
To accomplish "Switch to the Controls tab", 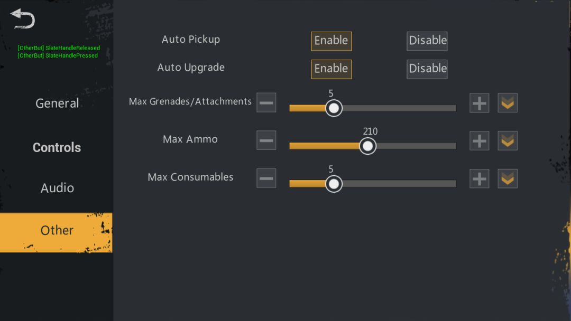I will [x=57, y=148].
